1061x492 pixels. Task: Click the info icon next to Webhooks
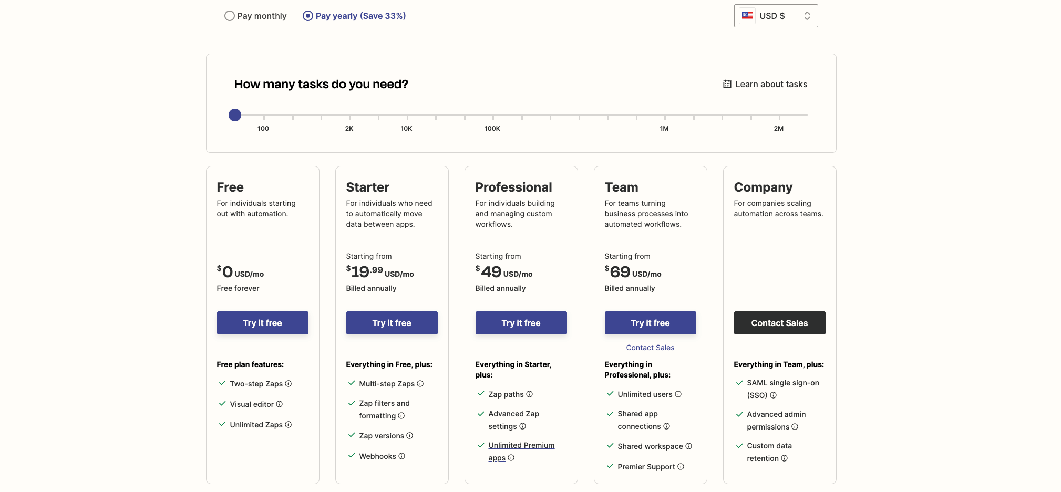point(401,456)
